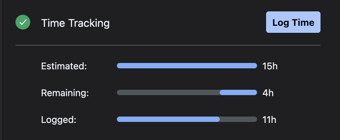Viewport: 340px width, 140px height.
Task: Select the Logged label text
Action: tap(59, 120)
